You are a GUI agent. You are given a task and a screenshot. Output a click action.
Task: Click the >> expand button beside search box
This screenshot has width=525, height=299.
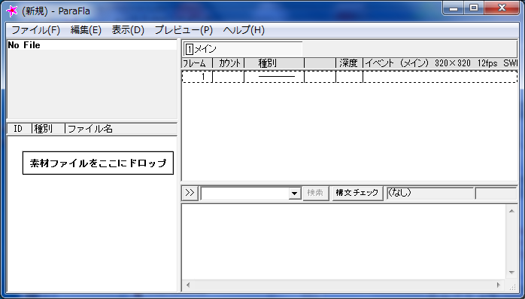tap(190, 193)
